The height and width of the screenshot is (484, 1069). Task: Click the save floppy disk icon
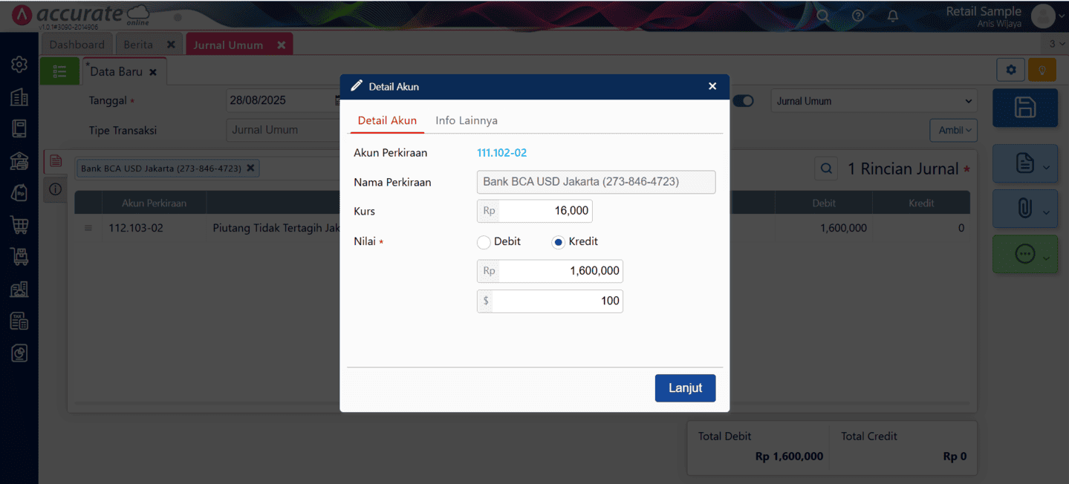1024,108
